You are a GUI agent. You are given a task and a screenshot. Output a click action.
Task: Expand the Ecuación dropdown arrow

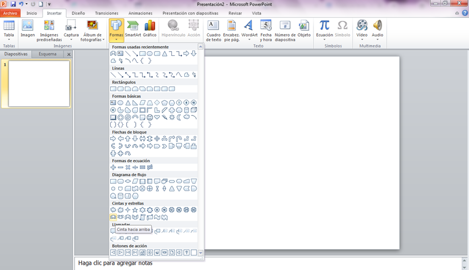pos(324,39)
